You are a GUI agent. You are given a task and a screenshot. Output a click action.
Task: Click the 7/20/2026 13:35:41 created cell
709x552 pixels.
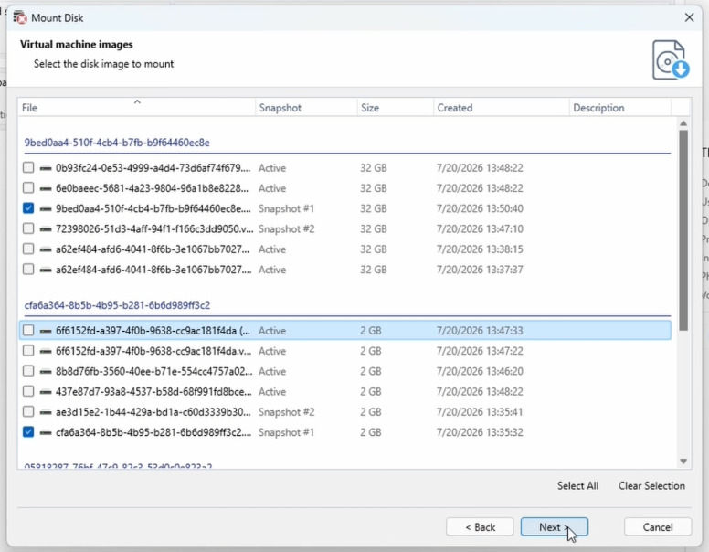pyautogui.click(x=480, y=413)
